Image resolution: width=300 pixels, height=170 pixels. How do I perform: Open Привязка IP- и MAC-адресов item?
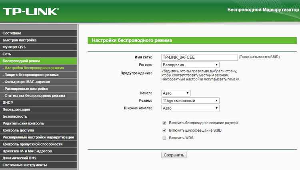(38, 151)
